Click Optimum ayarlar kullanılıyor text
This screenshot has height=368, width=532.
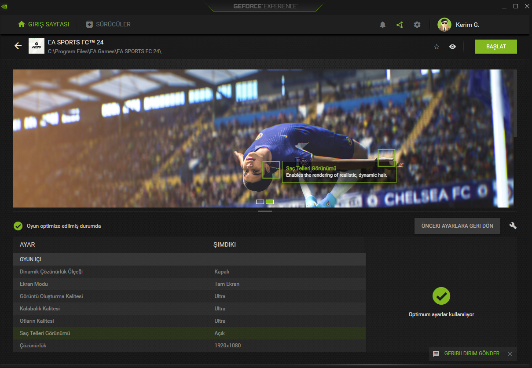(x=441, y=314)
